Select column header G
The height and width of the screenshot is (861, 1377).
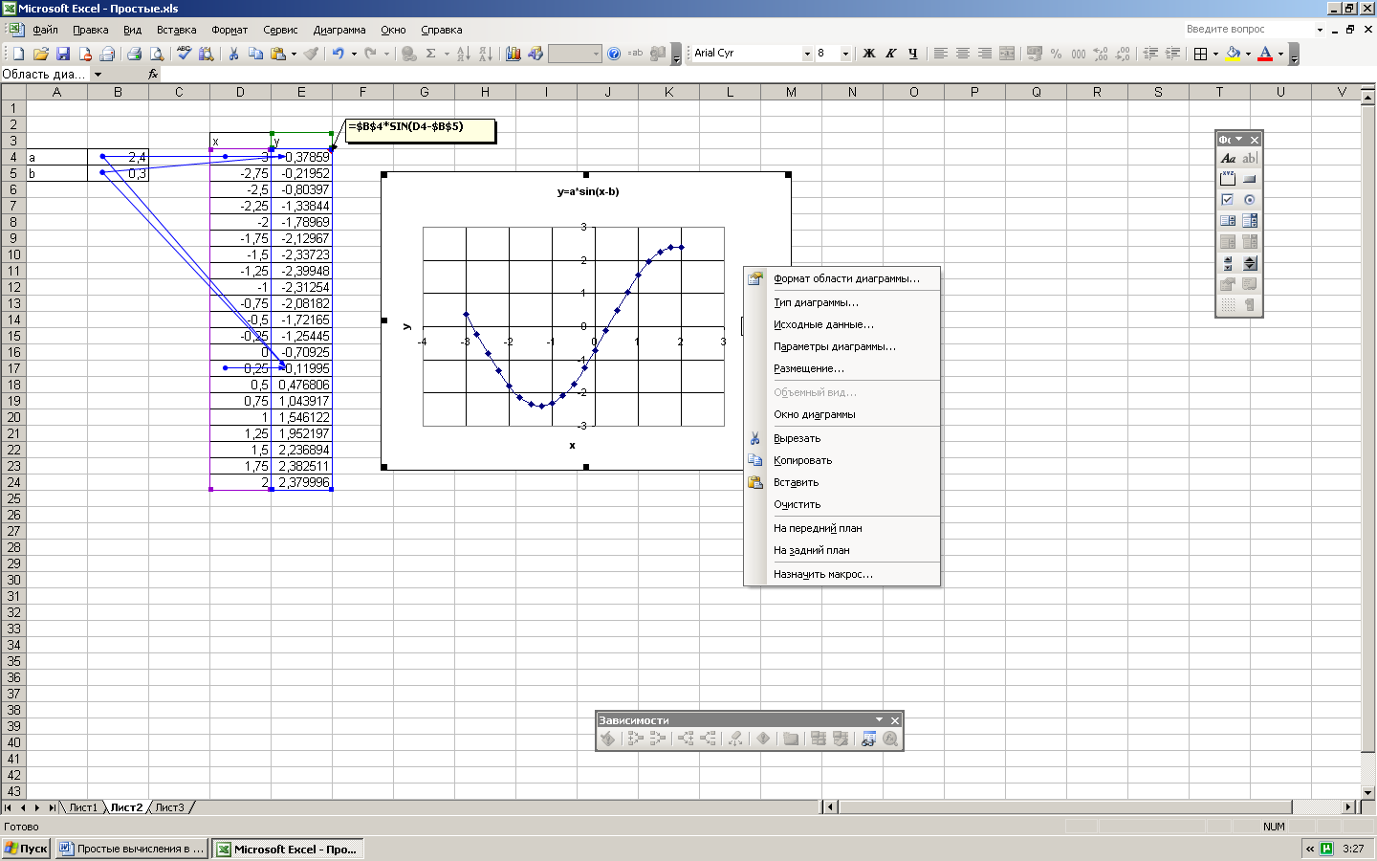click(x=424, y=92)
